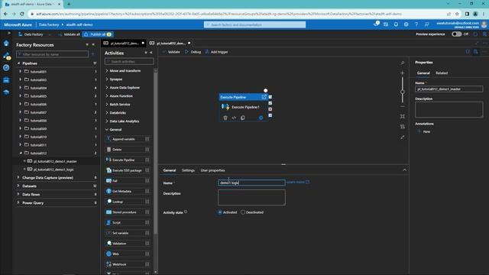Click Add trigger button
Screen dimensions: 489x275
coord(216,52)
